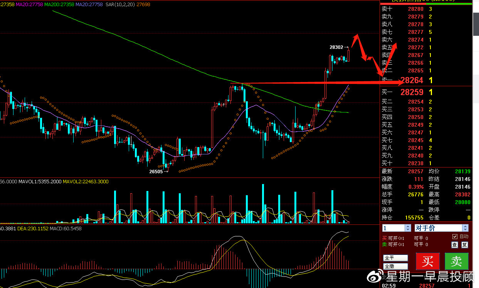Click the order quantity input field

pos(393,228)
